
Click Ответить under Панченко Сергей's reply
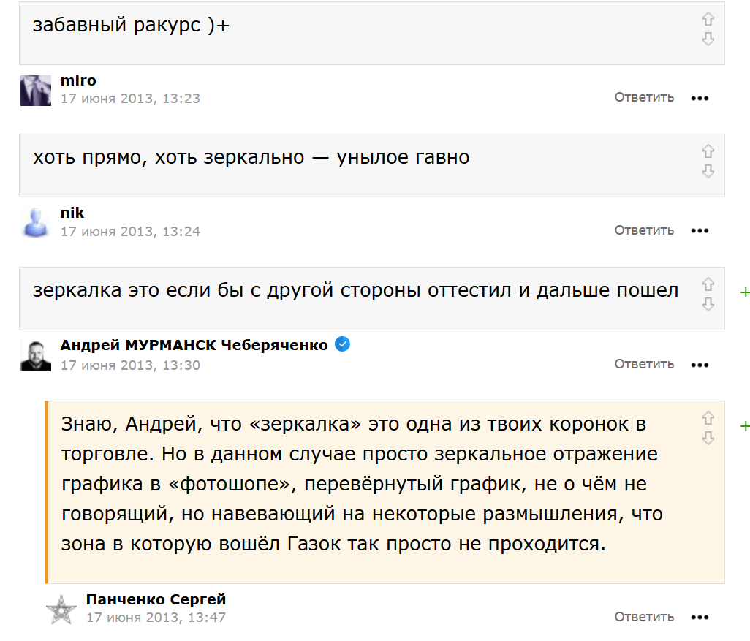click(643, 617)
